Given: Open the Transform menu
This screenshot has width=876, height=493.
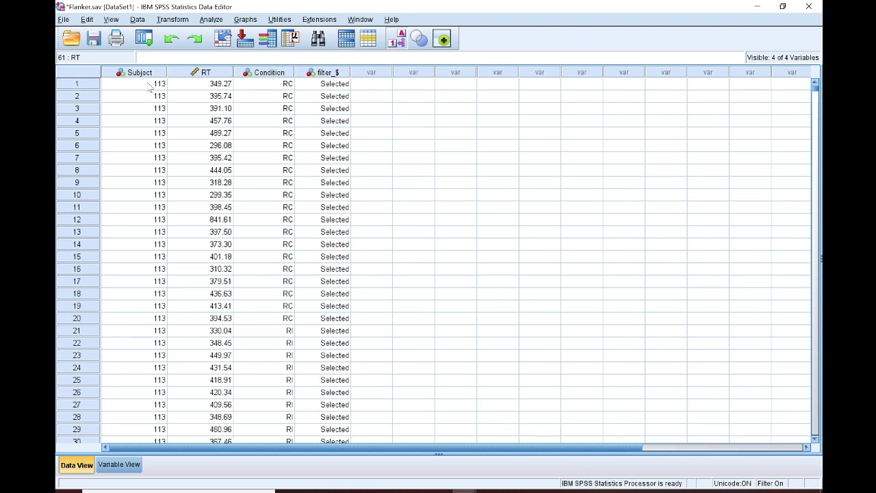Looking at the screenshot, I should tap(172, 20).
